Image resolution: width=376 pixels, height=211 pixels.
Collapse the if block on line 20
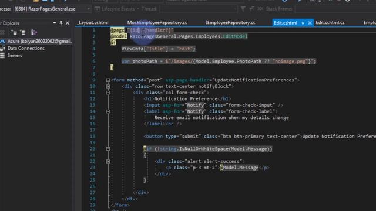coord(108,149)
